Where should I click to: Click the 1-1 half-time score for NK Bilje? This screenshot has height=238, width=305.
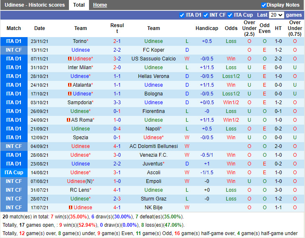click(x=278, y=208)
